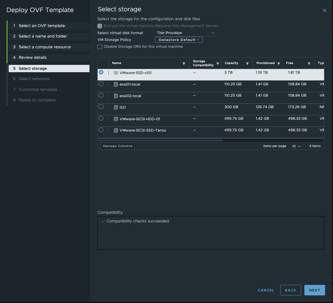Screen dimensions: 333x303
Task: Open the Free column filter
Action: tap(309, 63)
